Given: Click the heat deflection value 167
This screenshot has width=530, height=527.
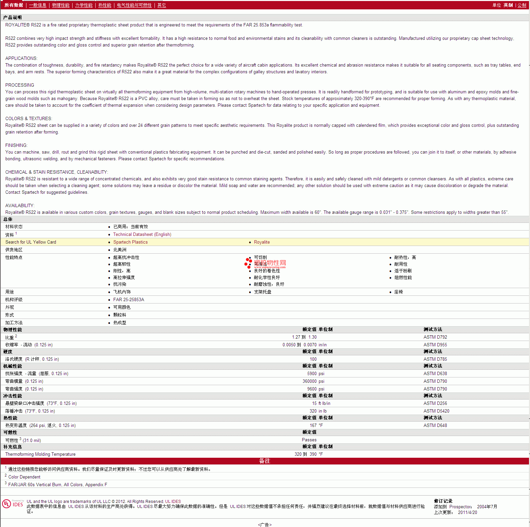Looking at the screenshot, I should click(x=313, y=426).
